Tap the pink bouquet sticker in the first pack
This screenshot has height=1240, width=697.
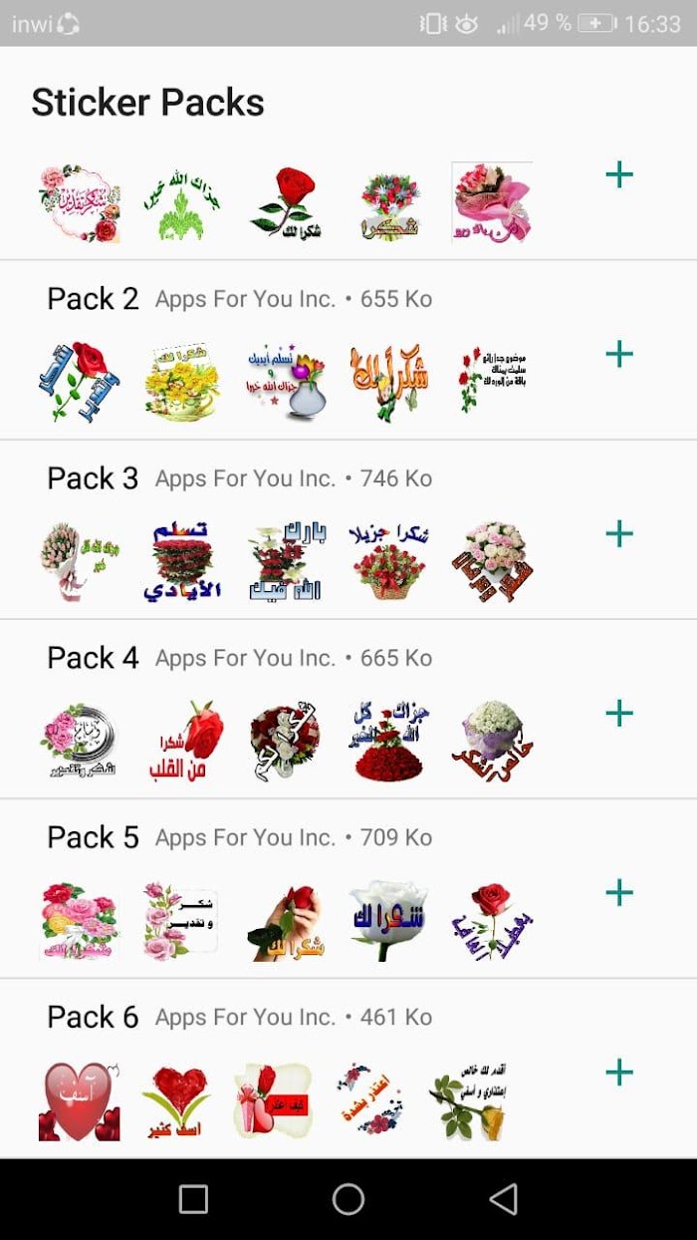click(492, 202)
